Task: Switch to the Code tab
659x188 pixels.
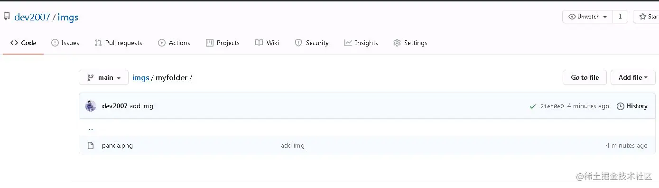Action: [x=23, y=43]
